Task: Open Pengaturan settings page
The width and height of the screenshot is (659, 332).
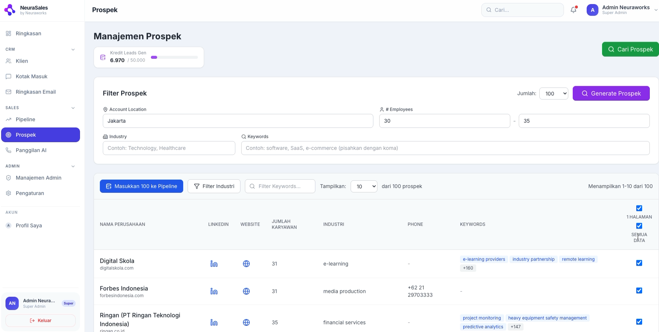Action: tap(40, 193)
